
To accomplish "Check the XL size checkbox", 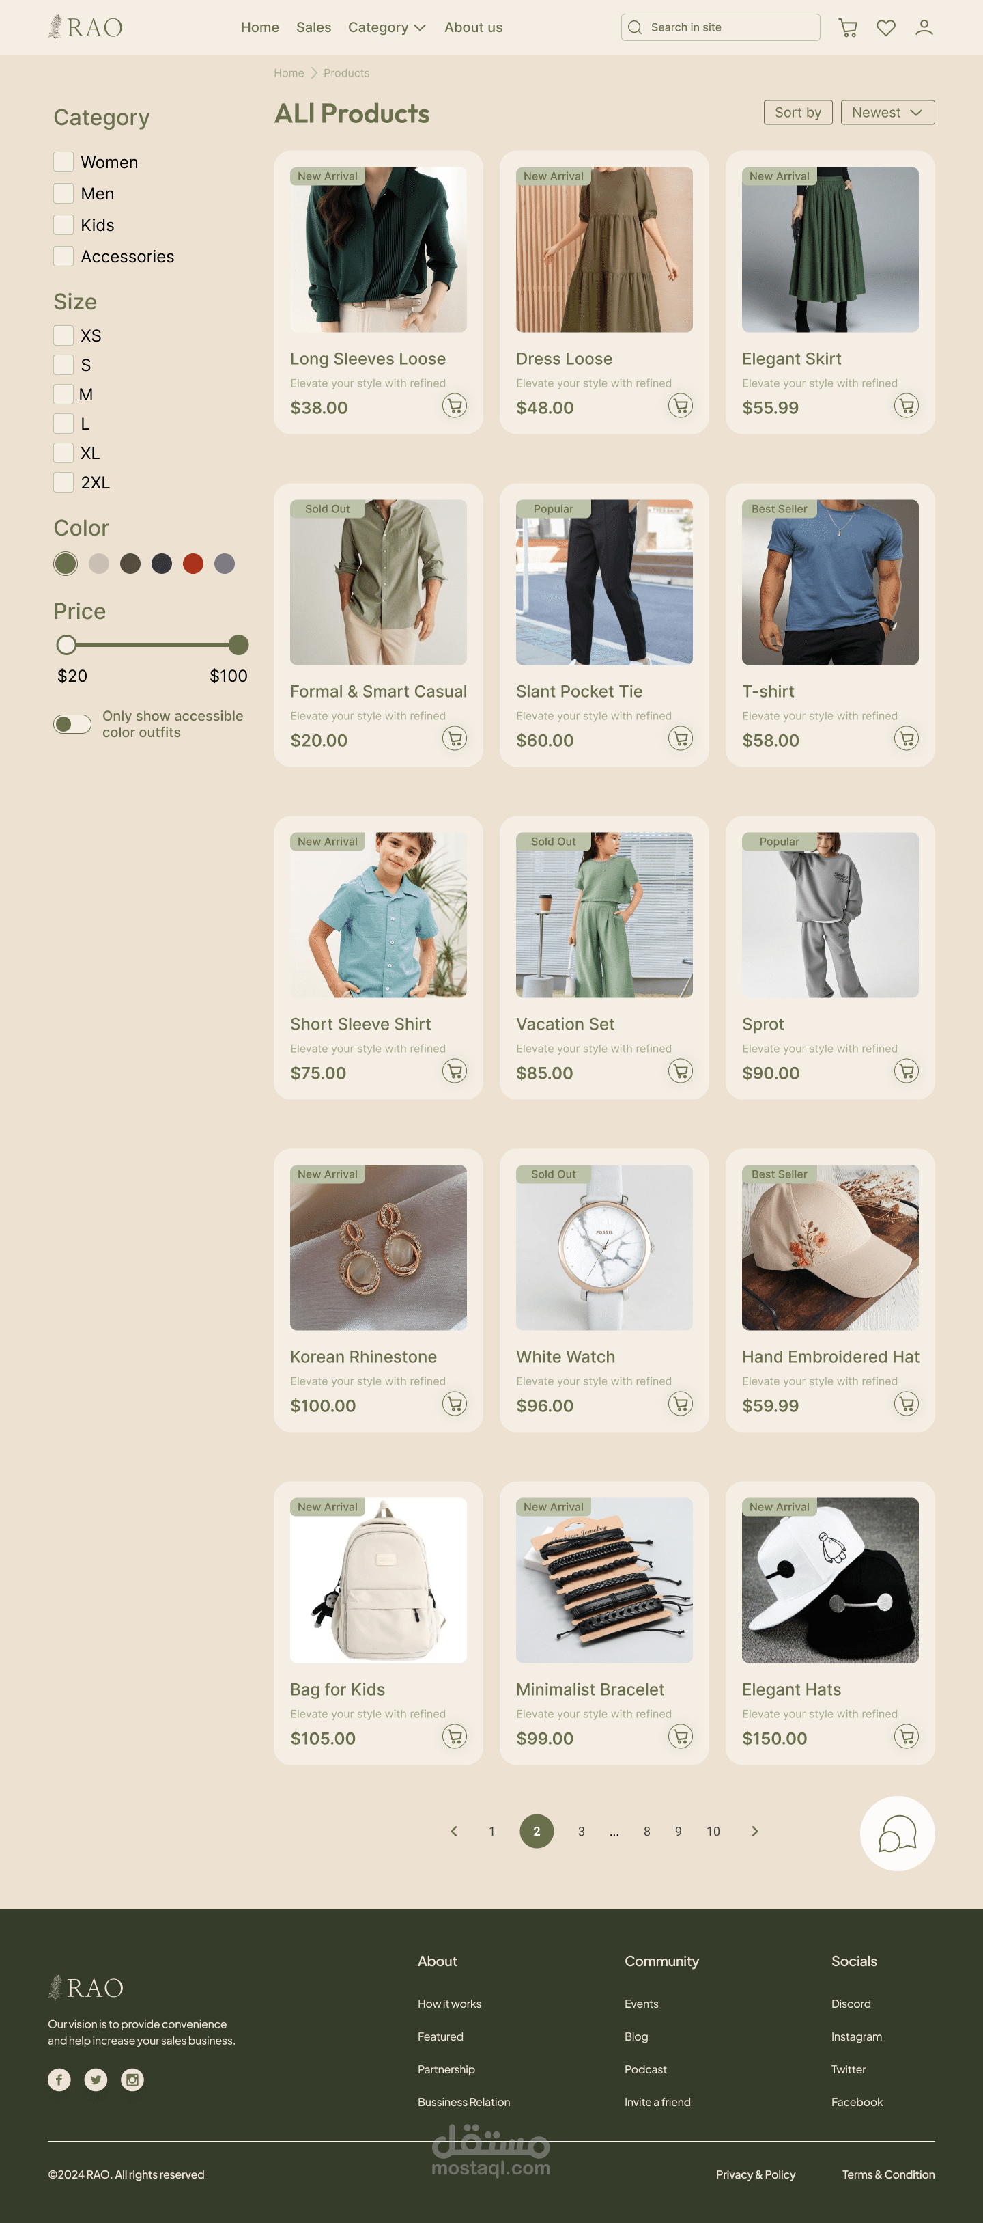I will (63, 453).
